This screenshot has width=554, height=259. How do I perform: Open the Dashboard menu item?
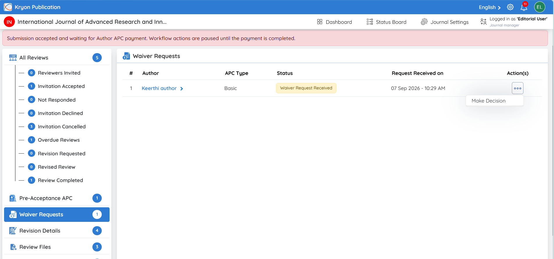point(335,22)
